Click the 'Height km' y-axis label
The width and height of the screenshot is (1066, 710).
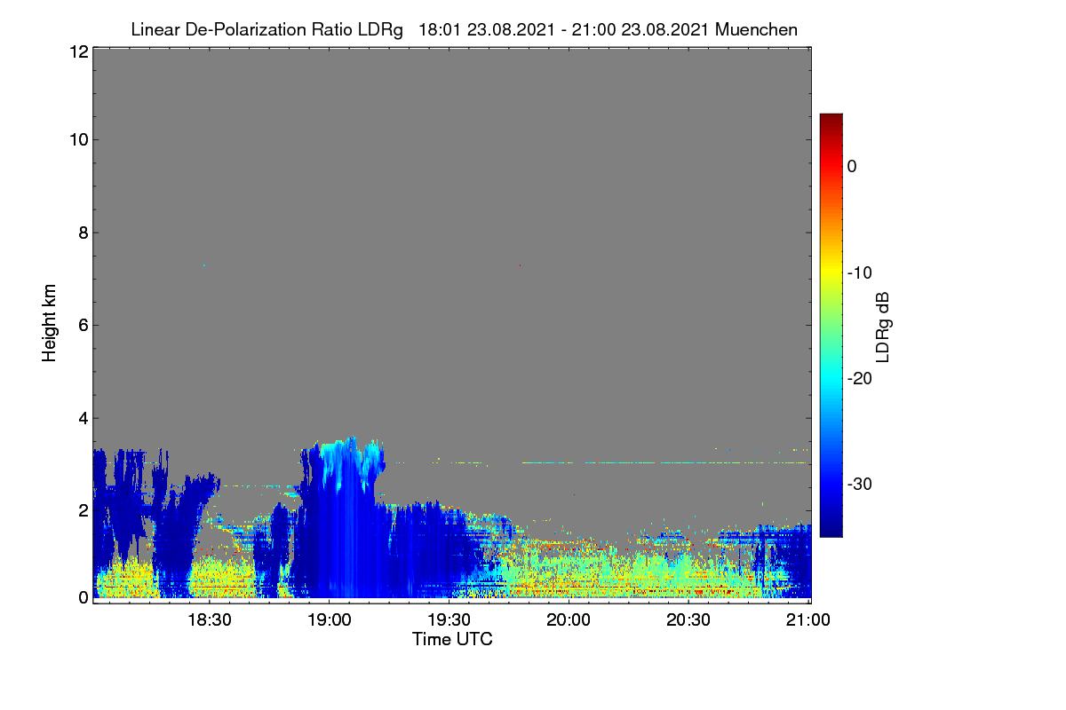(49, 323)
